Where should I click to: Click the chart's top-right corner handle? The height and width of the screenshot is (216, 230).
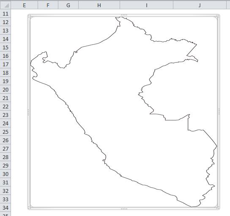tap(219, 16)
